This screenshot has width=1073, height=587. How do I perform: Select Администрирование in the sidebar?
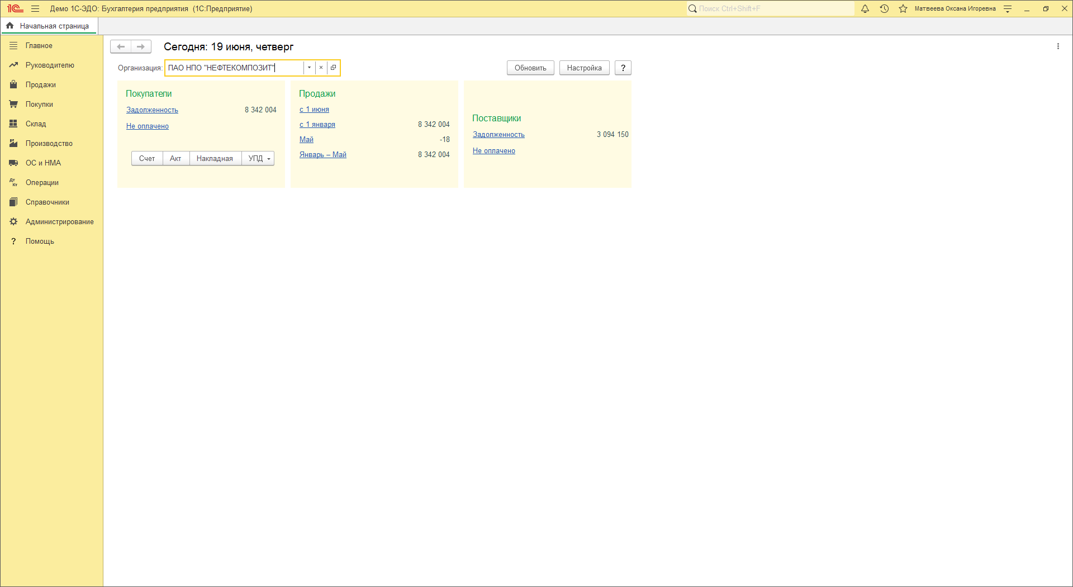(x=59, y=222)
